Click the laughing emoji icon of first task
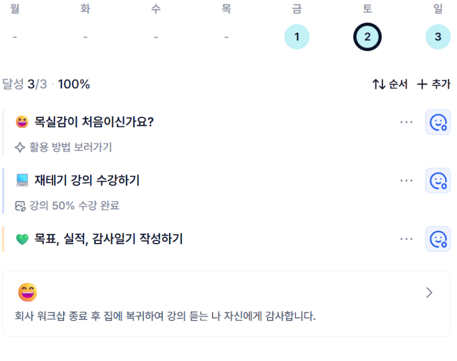This screenshot has width=457, height=361. tap(22, 122)
